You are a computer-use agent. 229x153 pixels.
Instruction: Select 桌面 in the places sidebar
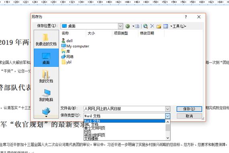tap(46, 58)
